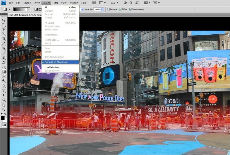
Task: Select the Dodge tool
Action: [x=4, y=81]
